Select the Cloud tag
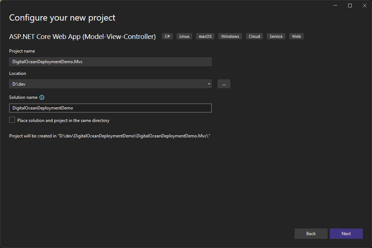372x248 pixels. click(x=254, y=36)
